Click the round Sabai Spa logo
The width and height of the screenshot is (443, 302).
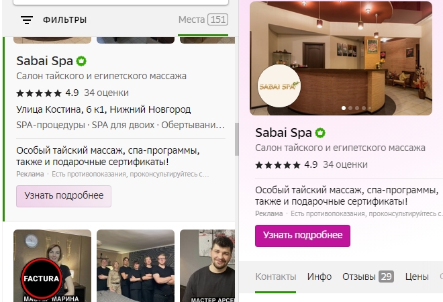tap(279, 86)
